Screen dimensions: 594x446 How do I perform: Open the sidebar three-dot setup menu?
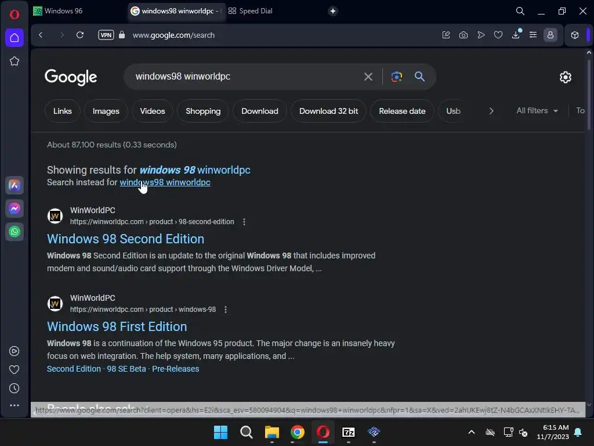click(15, 405)
